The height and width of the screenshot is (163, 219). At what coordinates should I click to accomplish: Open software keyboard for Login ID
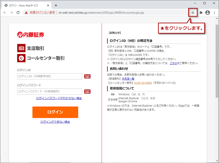87,76
